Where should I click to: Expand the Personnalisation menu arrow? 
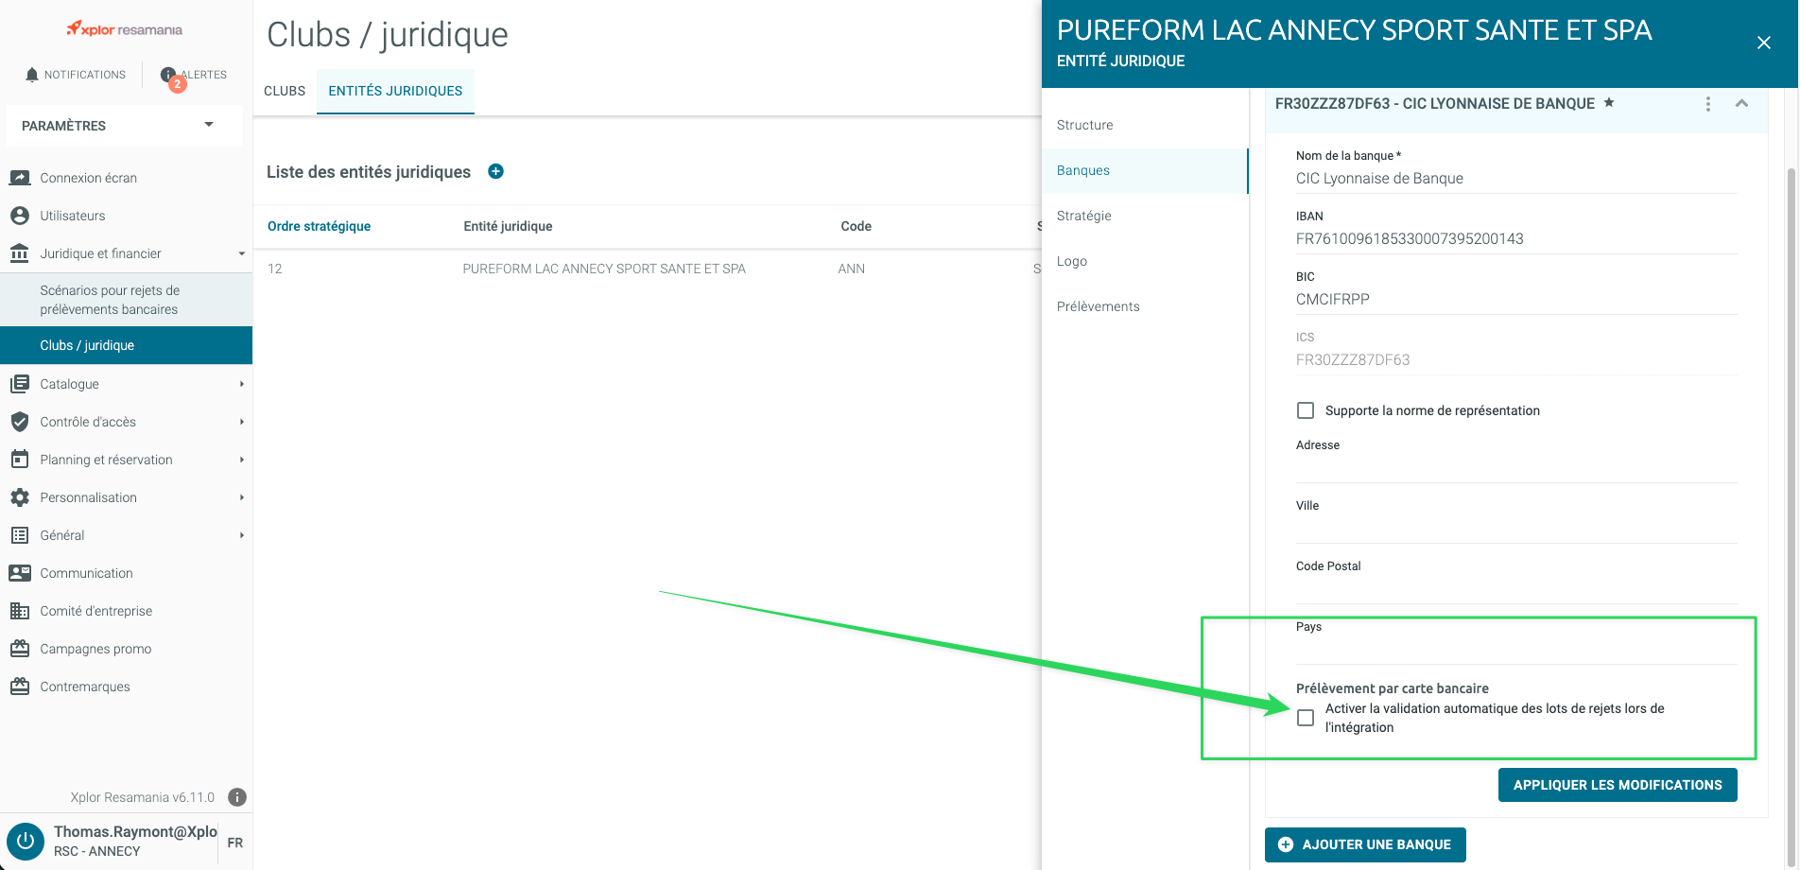242,497
